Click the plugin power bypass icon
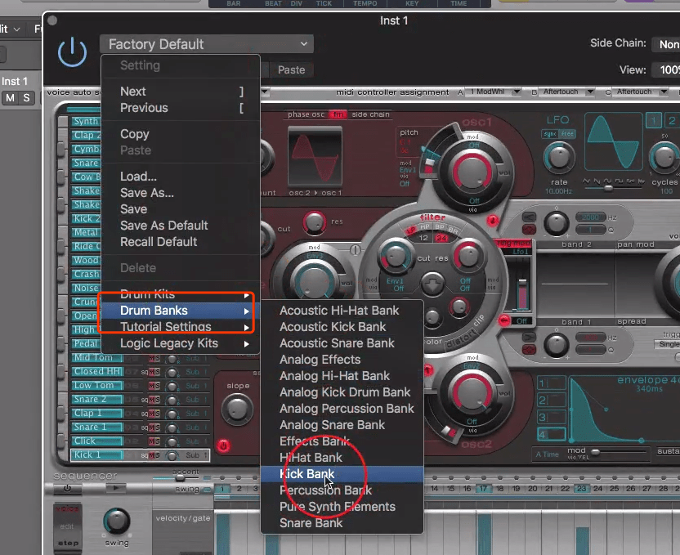 point(72,51)
